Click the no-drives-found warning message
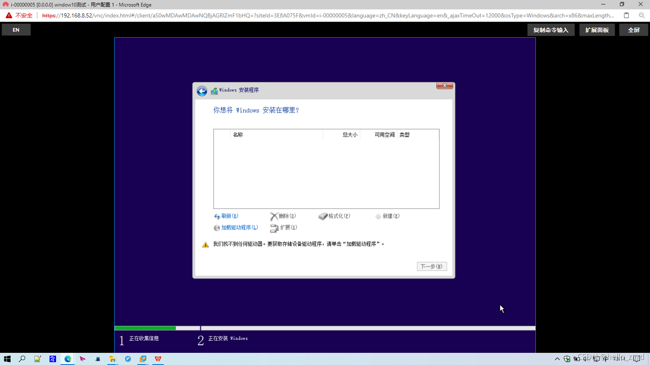This screenshot has width=650, height=365. pos(299,244)
